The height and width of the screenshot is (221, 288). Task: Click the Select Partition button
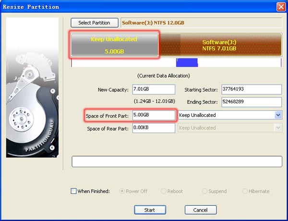click(95, 23)
